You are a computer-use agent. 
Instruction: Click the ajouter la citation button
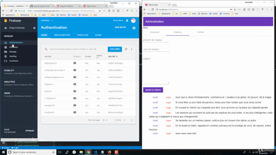point(153,90)
